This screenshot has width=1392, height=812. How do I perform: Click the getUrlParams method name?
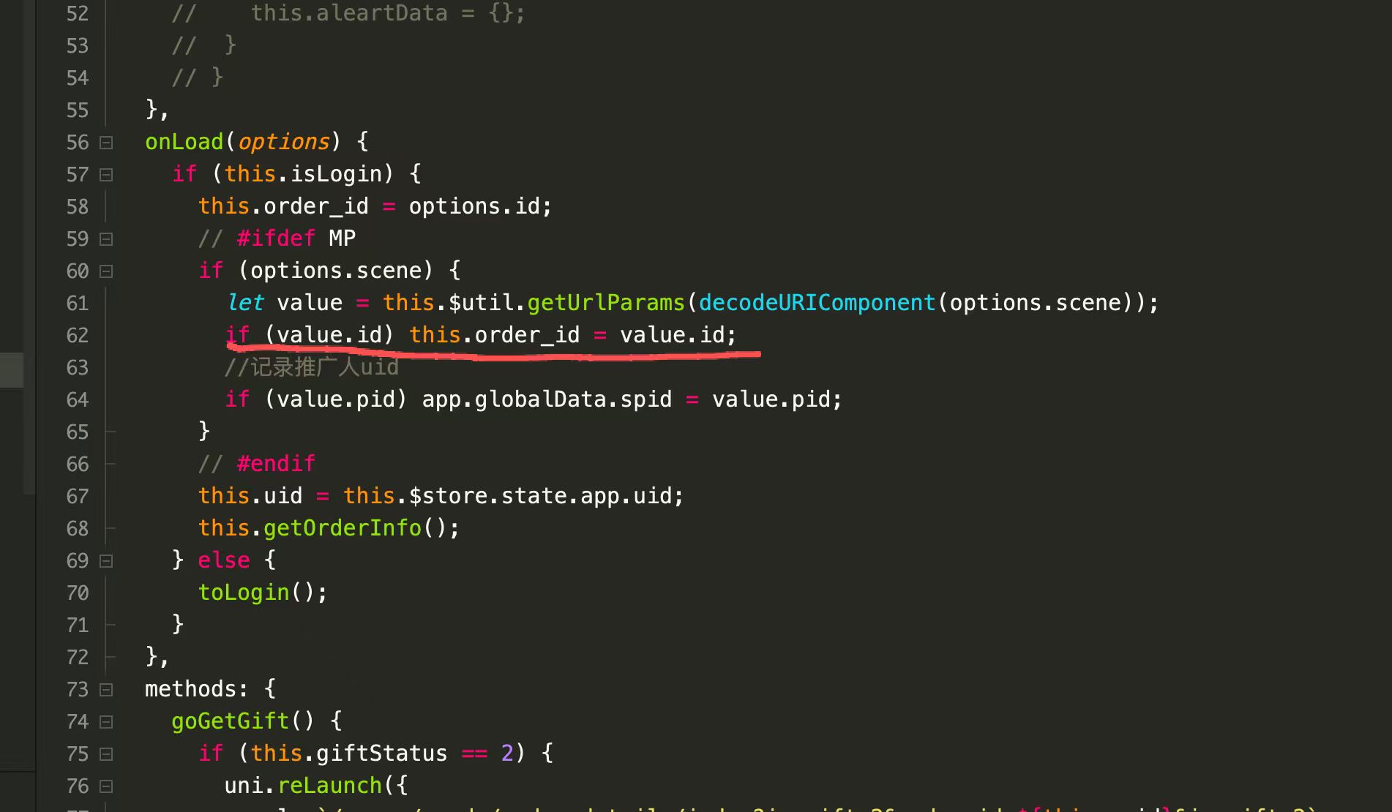(605, 303)
